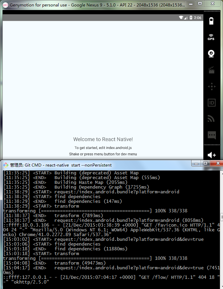Click 'Shake or press menu button for dev menu'

pos(103,154)
